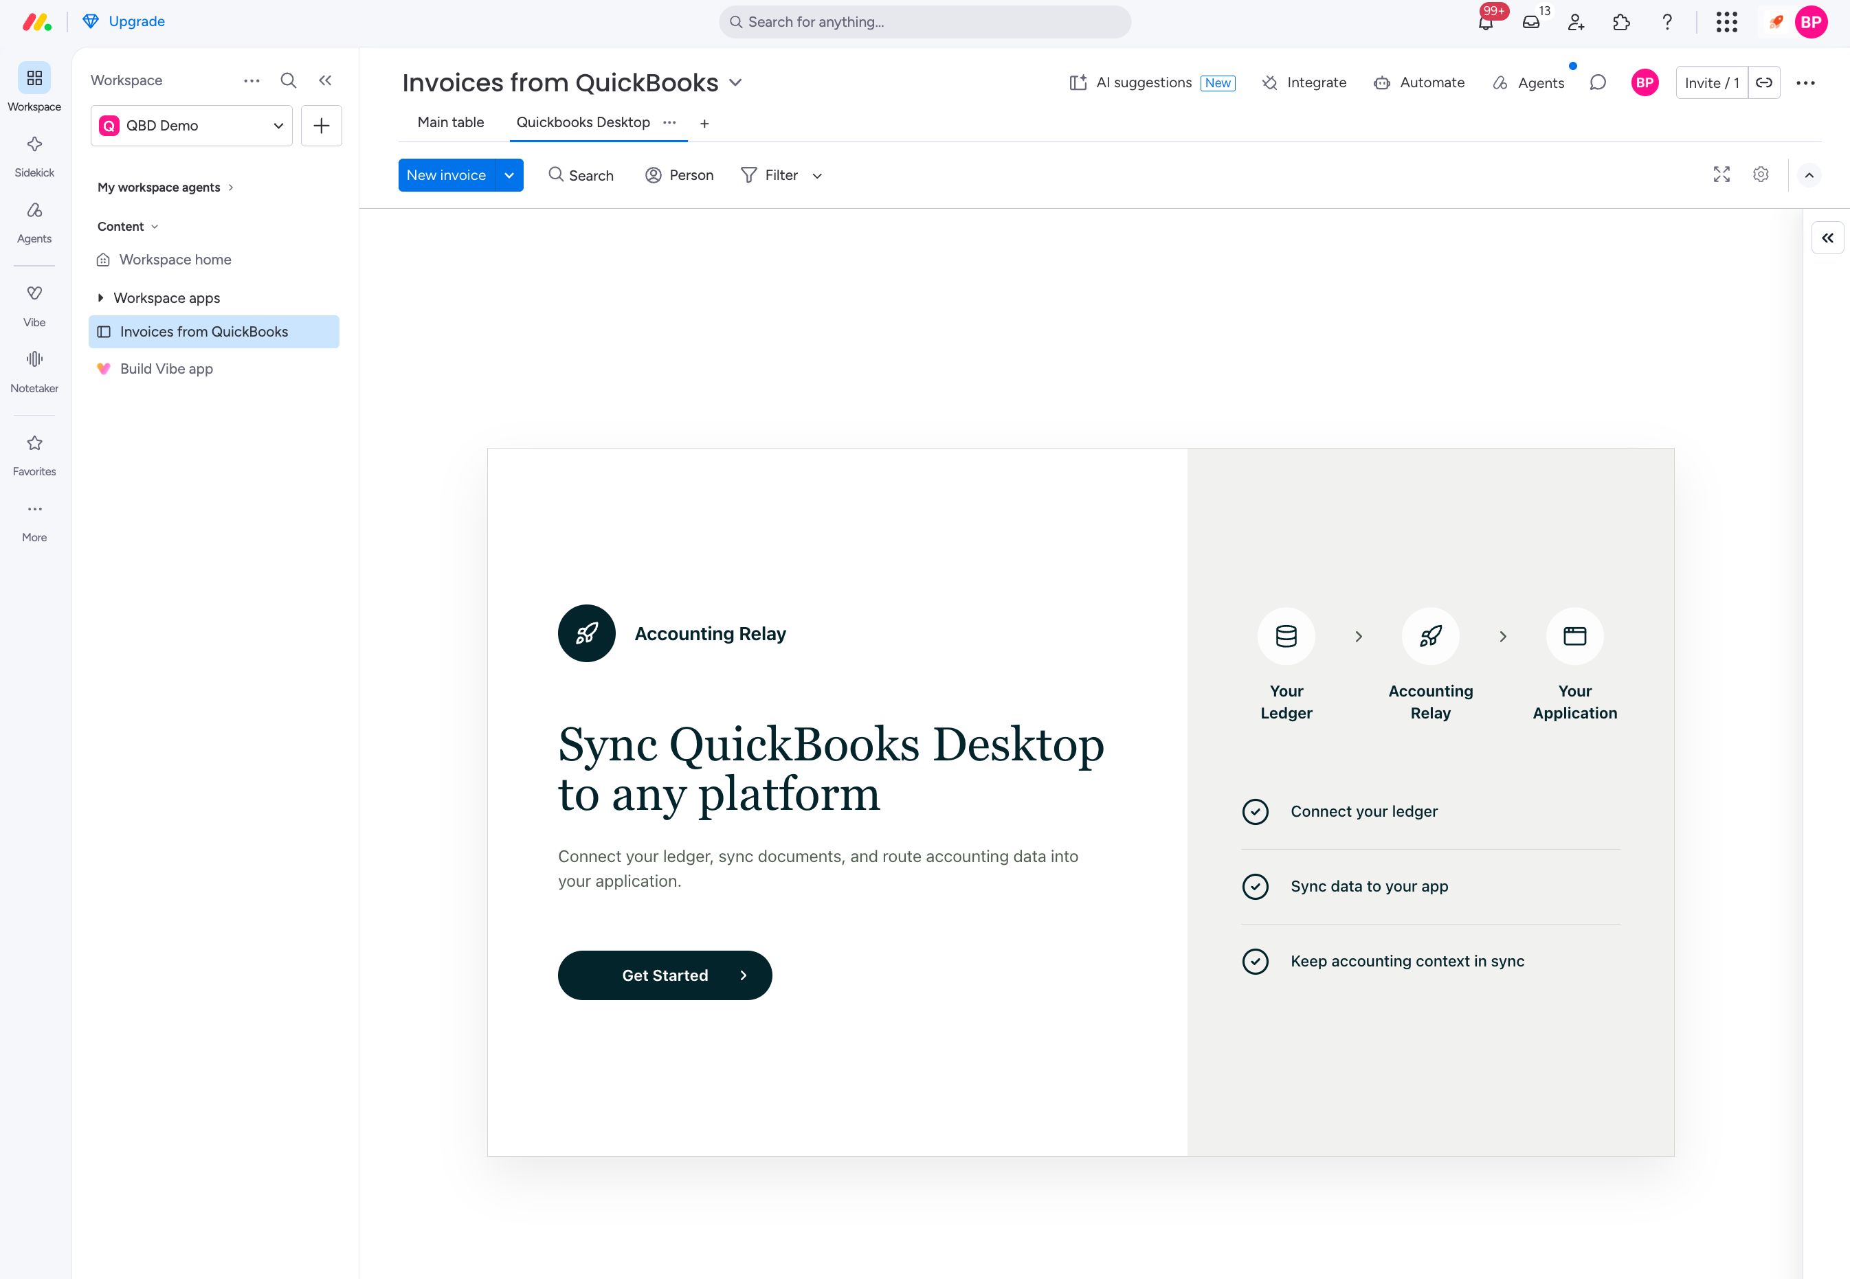Open the New invoice dropdown arrow
The height and width of the screenshot is (1279, 1850).
point(509,176)
